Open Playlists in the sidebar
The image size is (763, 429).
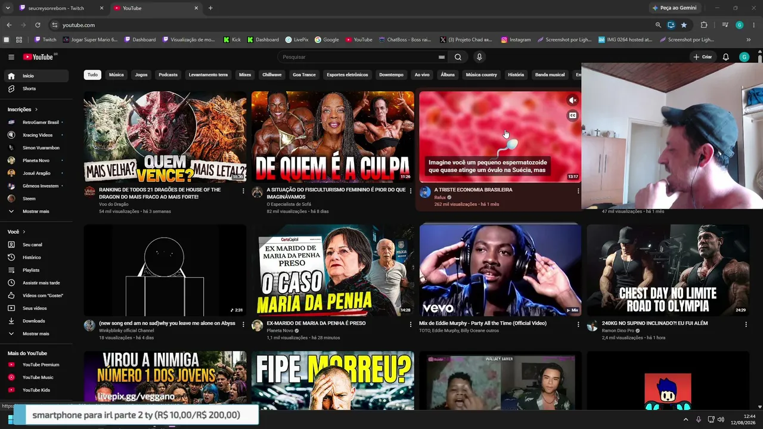(37, 271)
